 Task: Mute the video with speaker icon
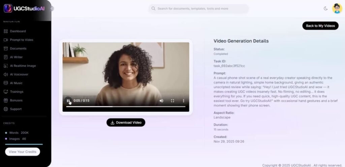[161, 101]
